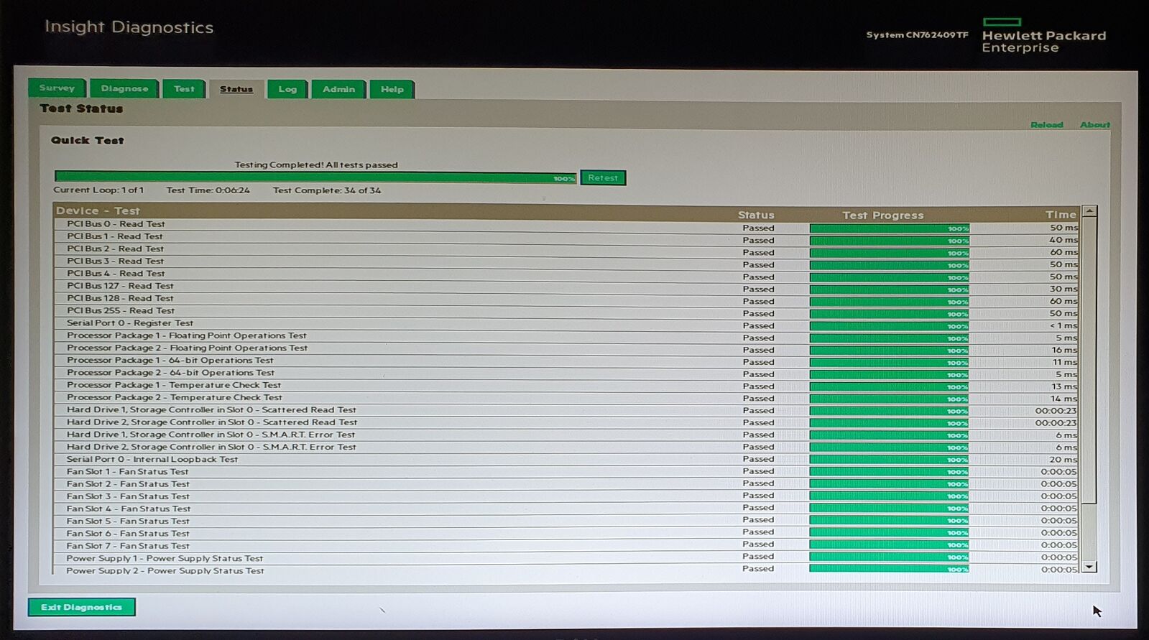Open the About link

click(1094, 125)
